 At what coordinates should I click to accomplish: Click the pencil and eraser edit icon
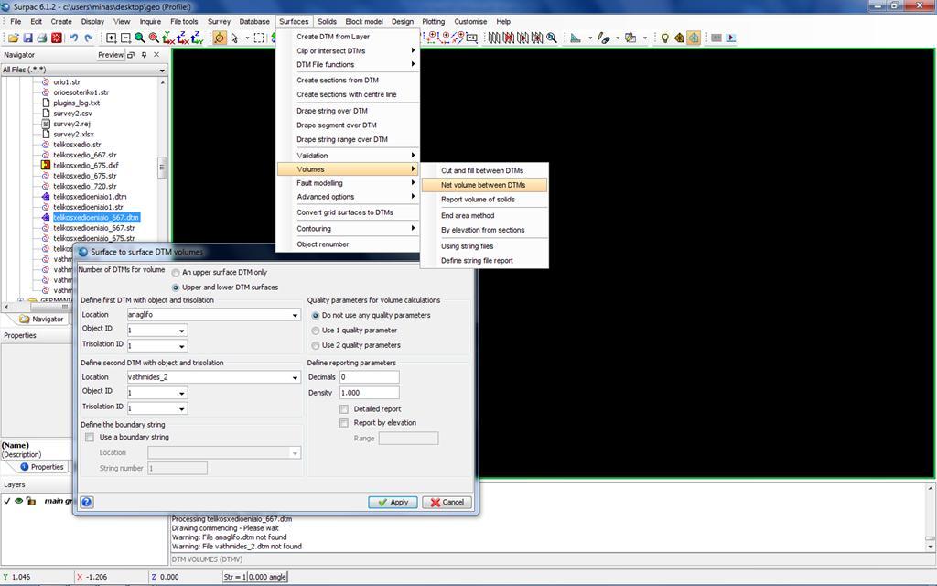[604, 38]
